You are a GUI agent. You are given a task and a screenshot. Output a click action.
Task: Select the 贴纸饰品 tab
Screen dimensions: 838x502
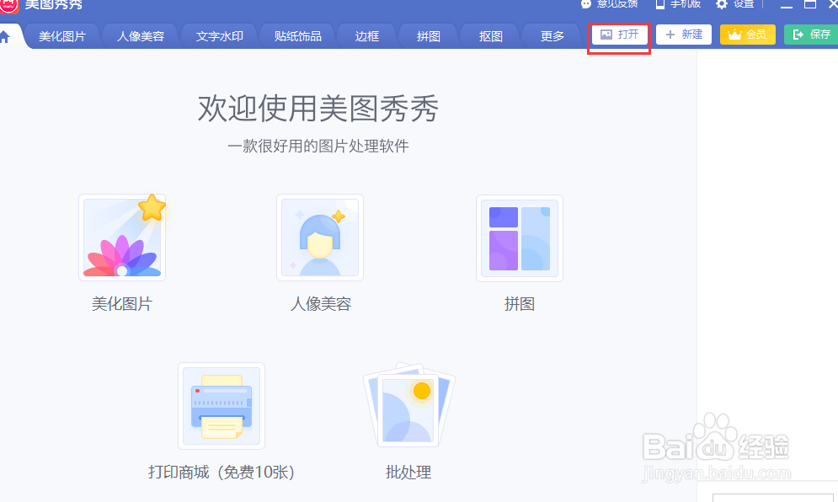pyautogui.click(x=297, y=36)
